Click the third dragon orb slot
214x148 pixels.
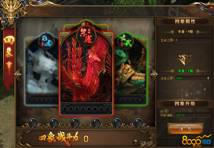pyautogui.click(x=75, y=123)
